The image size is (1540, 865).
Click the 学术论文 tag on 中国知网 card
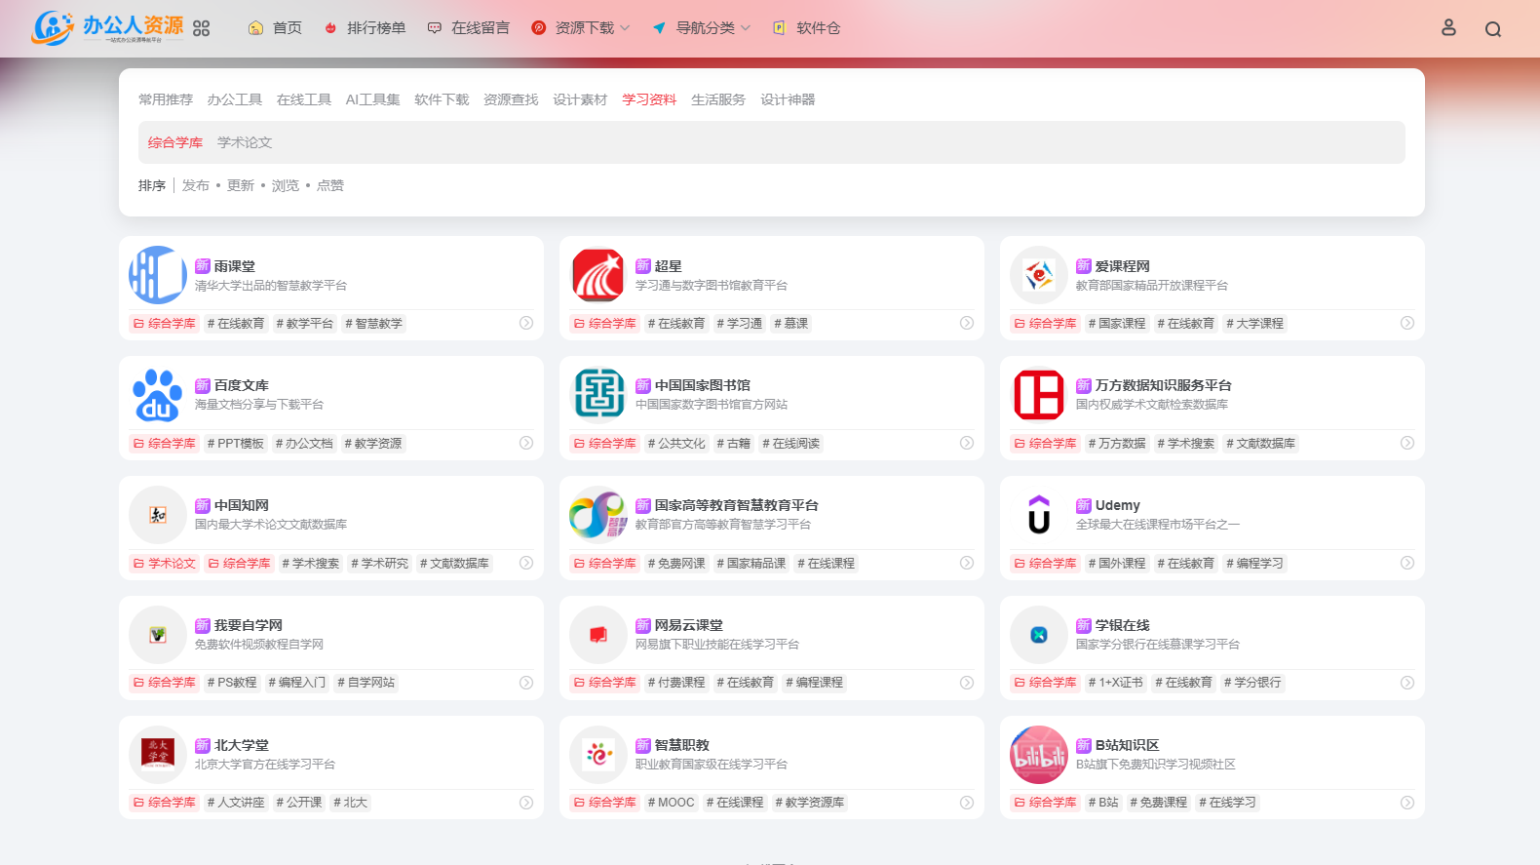165,563
